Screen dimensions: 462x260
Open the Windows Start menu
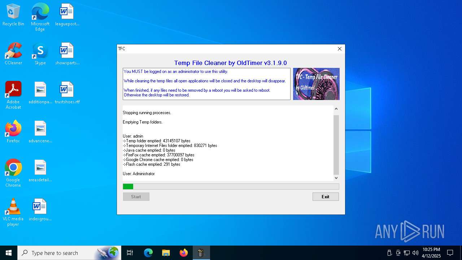(9, 253)
